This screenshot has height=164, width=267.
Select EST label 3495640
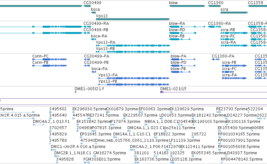[x=58, y=115]
